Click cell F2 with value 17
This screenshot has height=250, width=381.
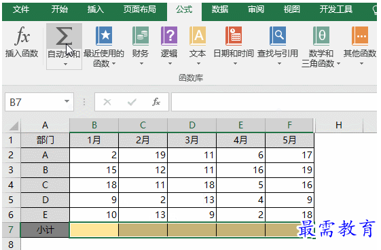(x=289, y=155)
